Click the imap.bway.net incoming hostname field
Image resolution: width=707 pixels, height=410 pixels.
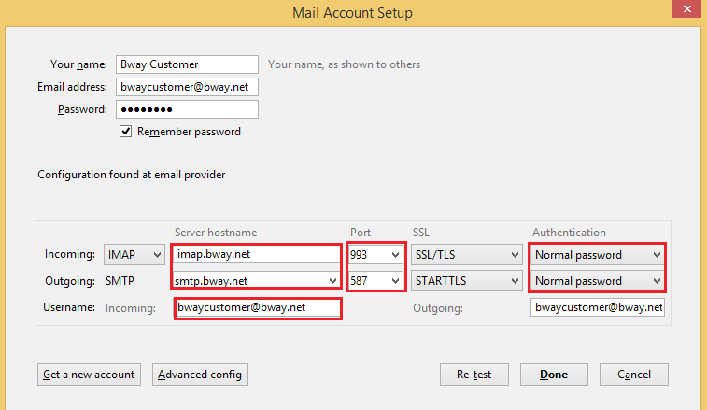pos(257,254)
